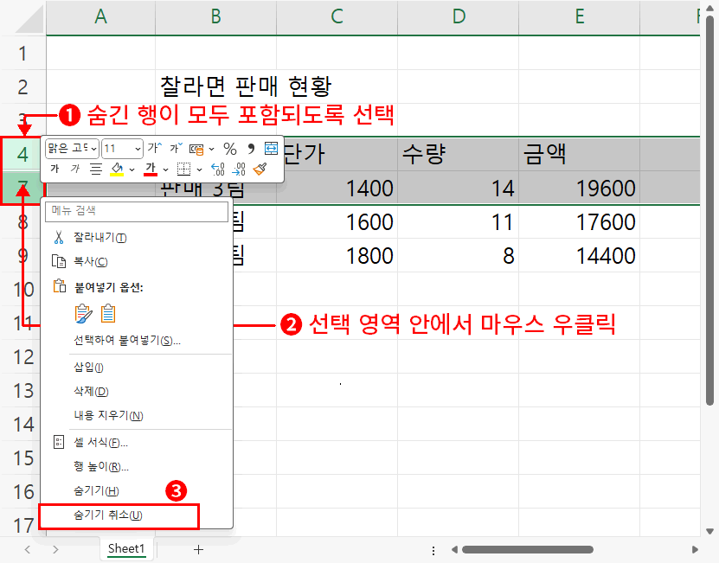719x563 pixels.
Task: Click the 수량 header cell
Action: click(x=458, y=155)
